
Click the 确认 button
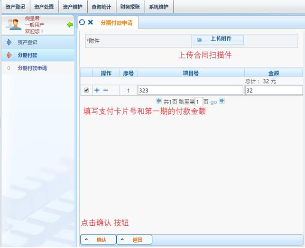coord(98,239)
